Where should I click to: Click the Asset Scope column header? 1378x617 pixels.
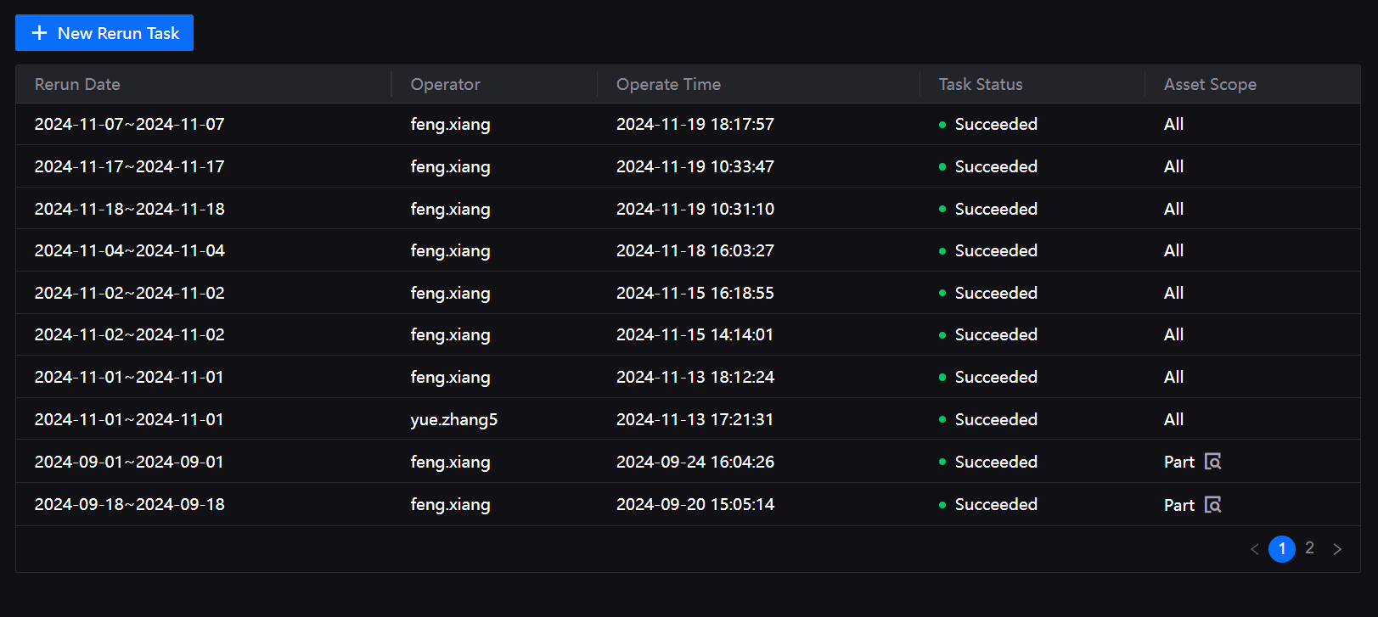coord(1210,84)
